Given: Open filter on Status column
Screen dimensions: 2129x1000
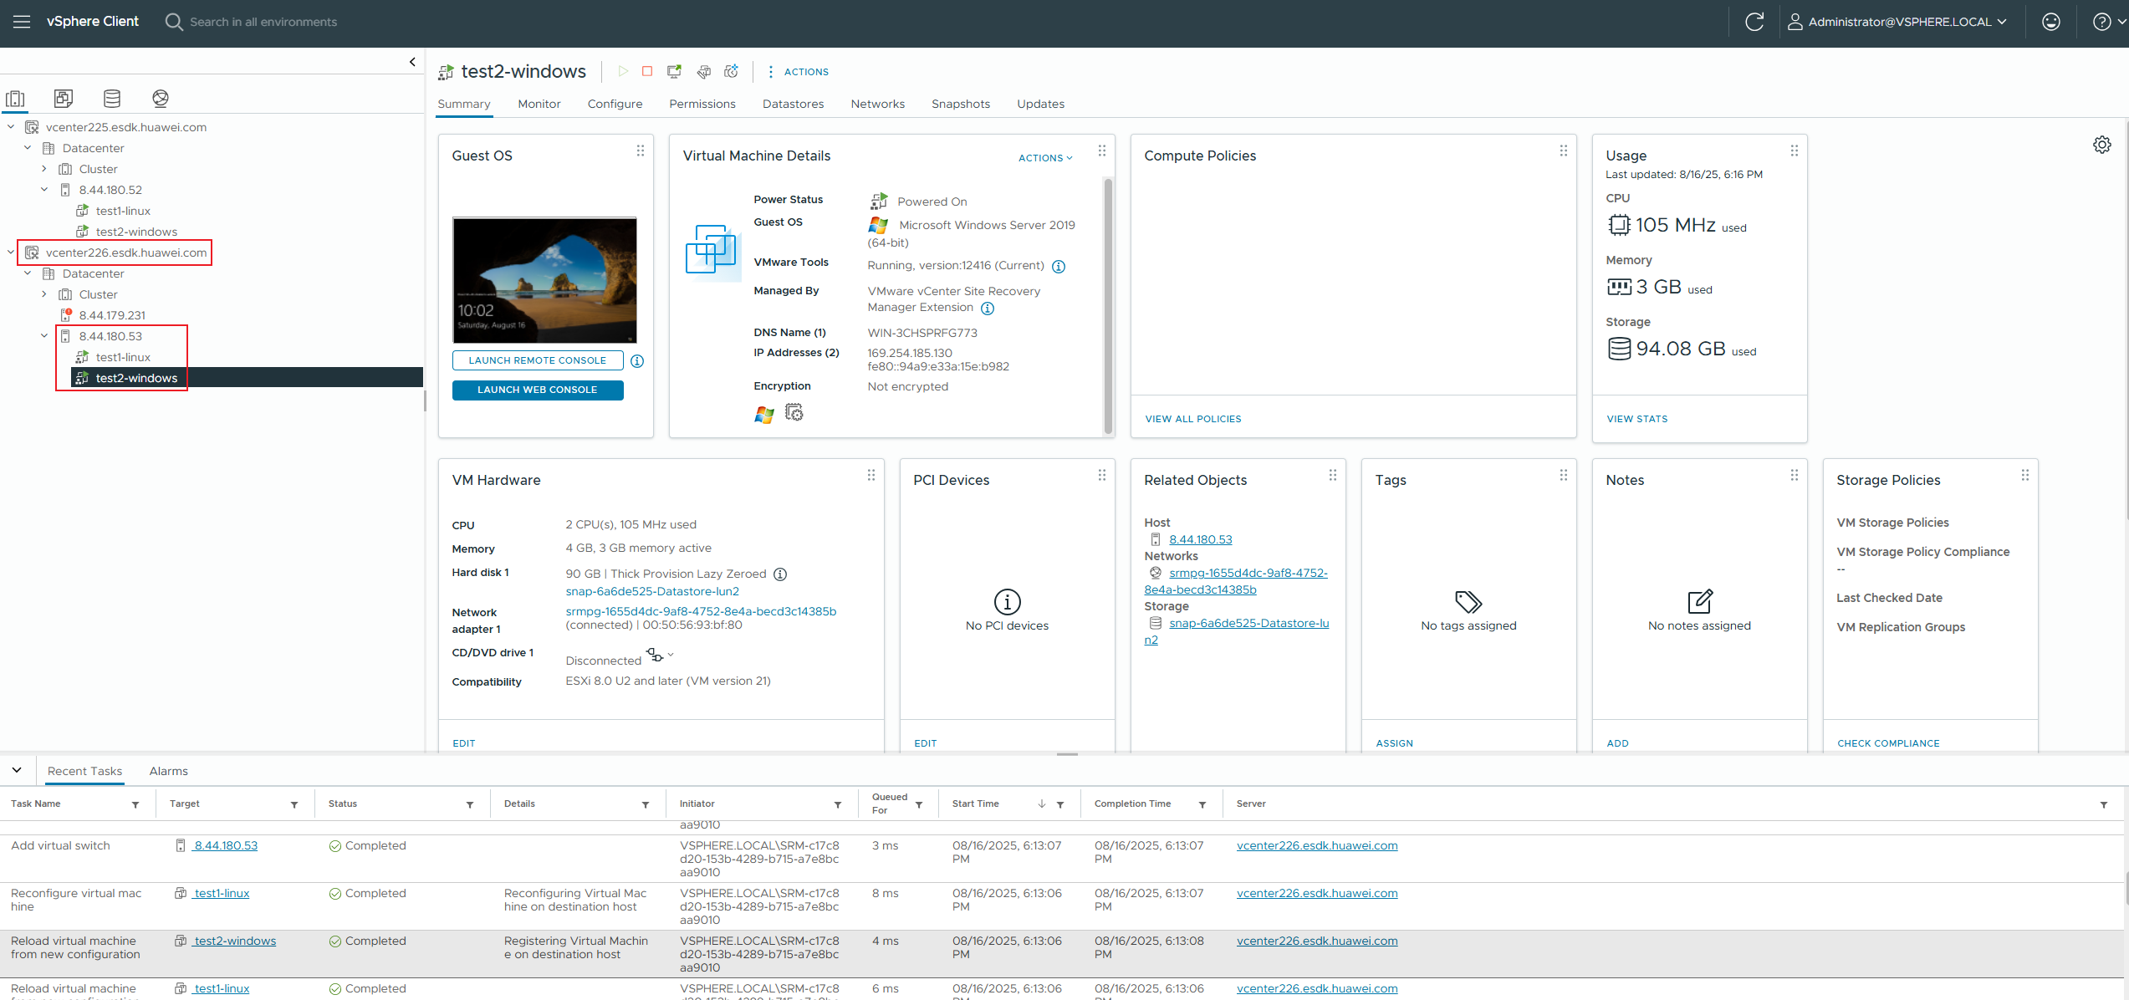Looking at the screenshot, I should [470, 805].
